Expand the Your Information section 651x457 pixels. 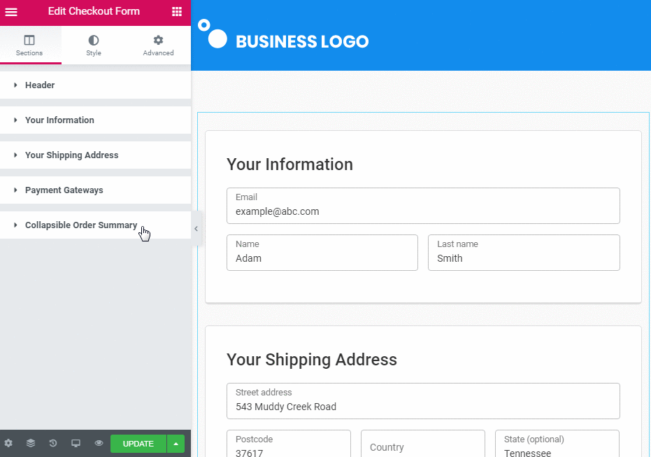click(96, 120)
